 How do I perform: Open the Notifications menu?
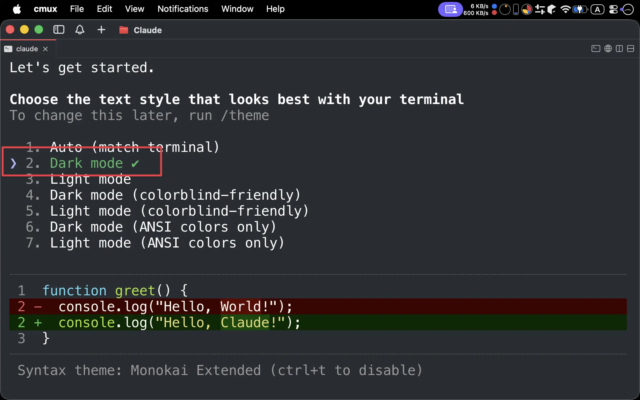point(183,9)
